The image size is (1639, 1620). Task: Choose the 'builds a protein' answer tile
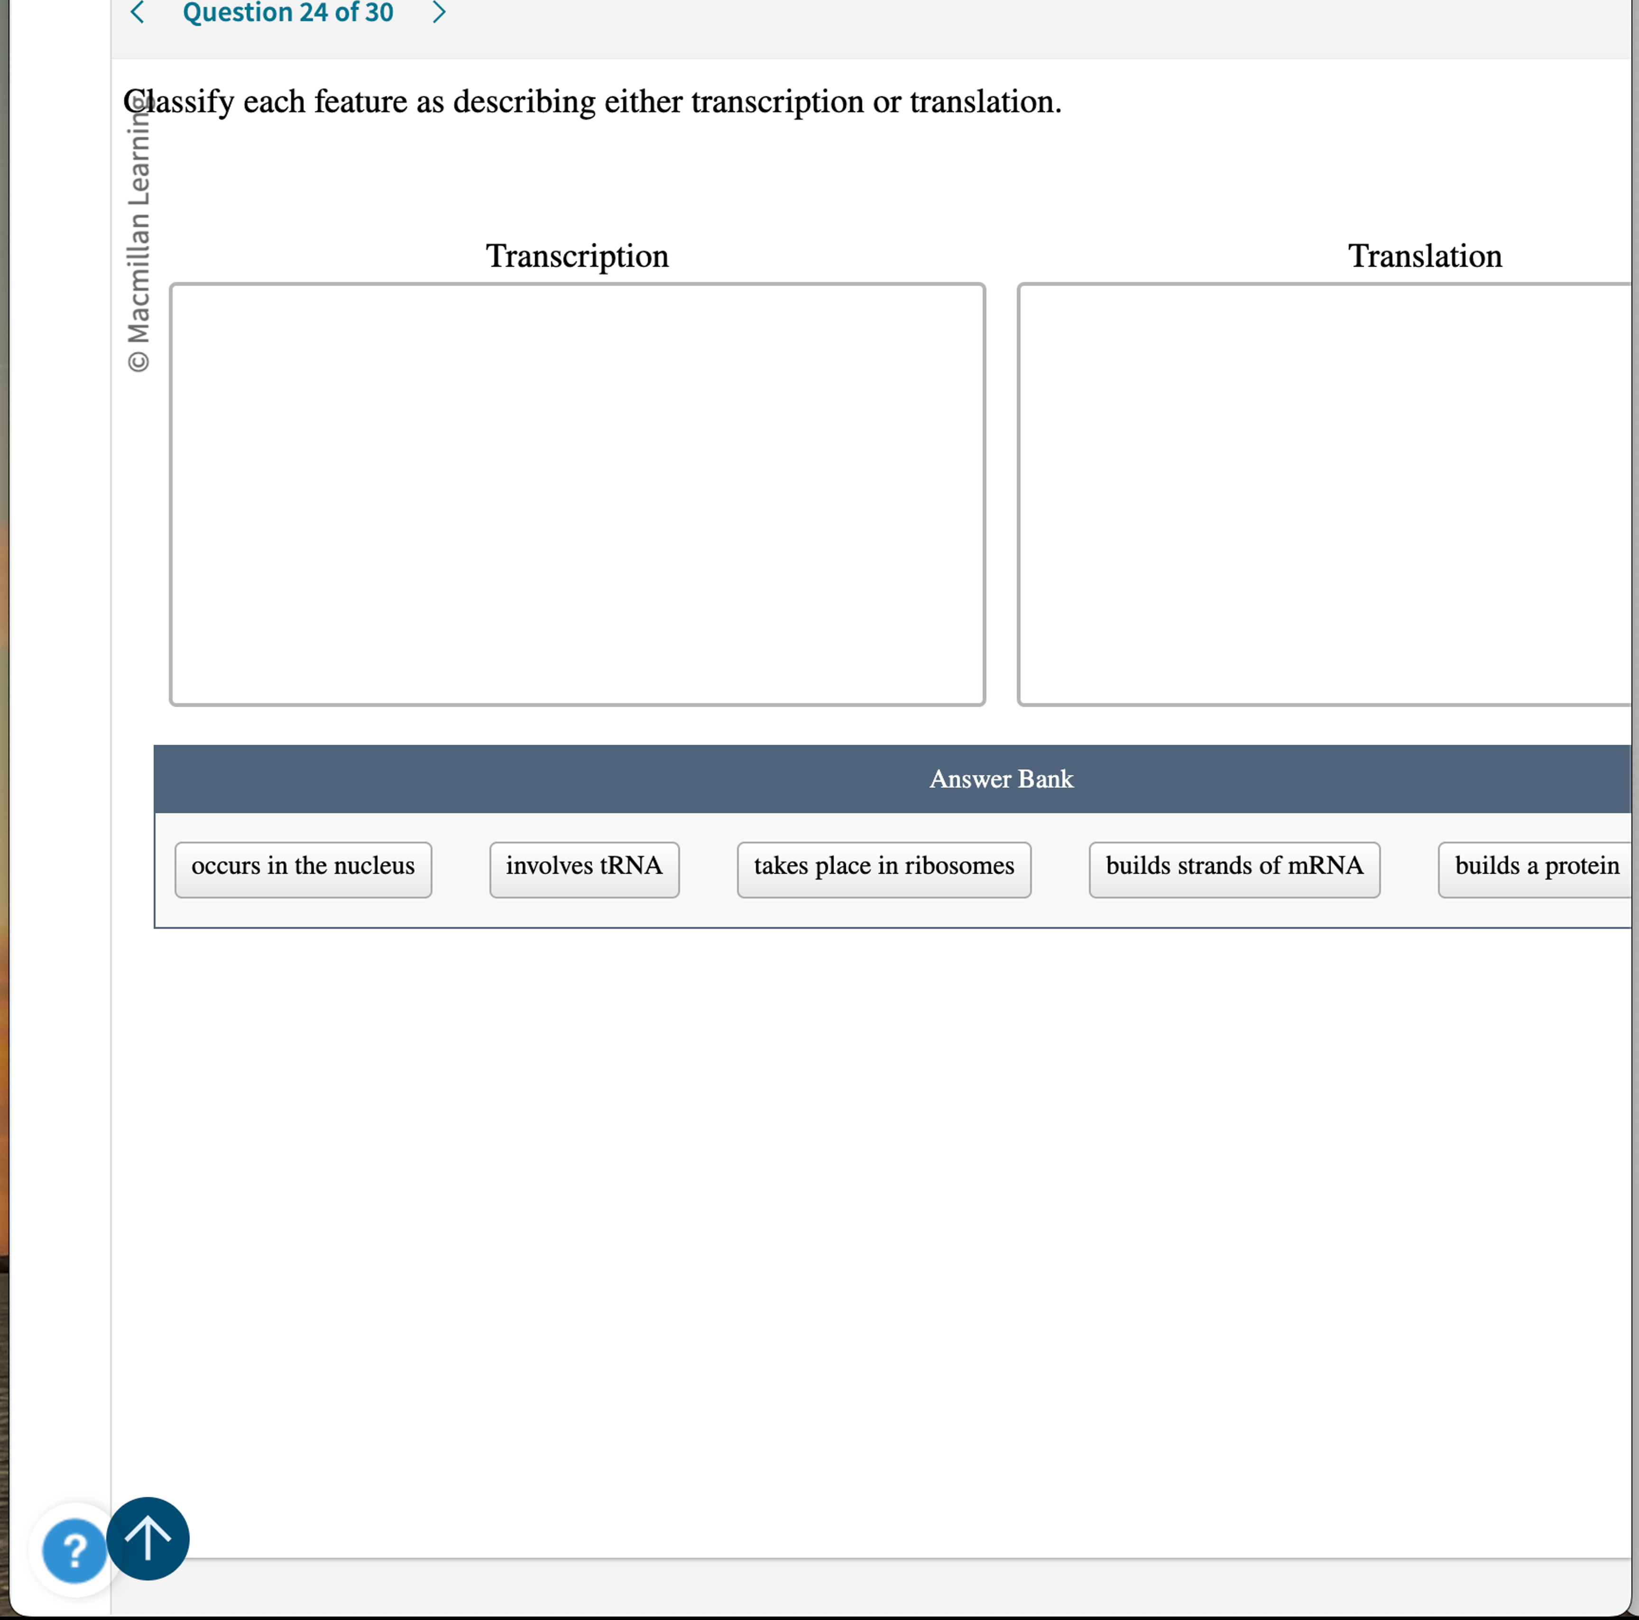(x=1535, y=869)
